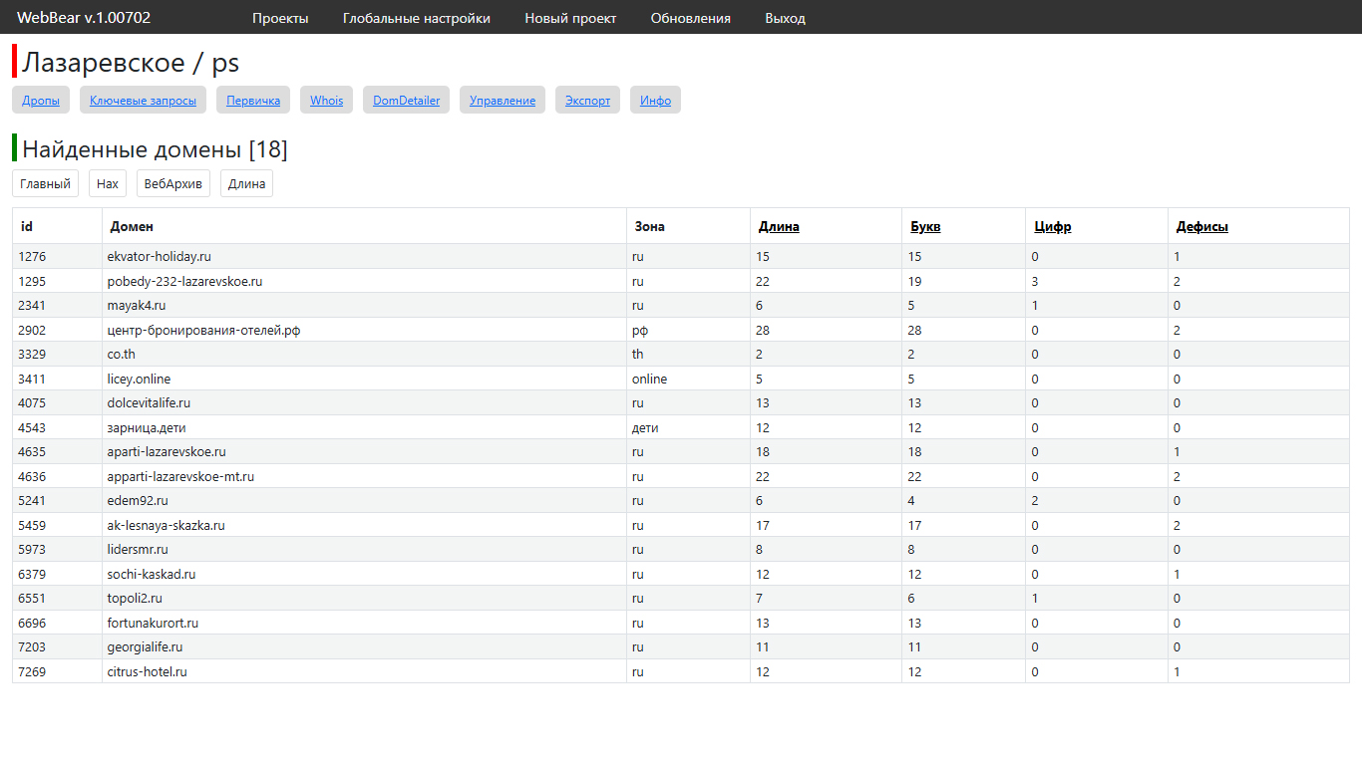The width and height of the screenshot is (1362, 765).
Task: Click Новый проект in the navbar
Action: pos(570,18)
